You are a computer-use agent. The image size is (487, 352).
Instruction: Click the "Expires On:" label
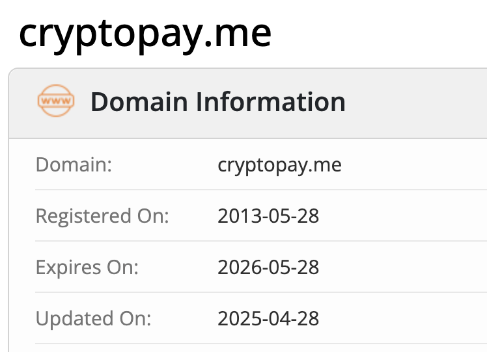[x=87, y=267]
